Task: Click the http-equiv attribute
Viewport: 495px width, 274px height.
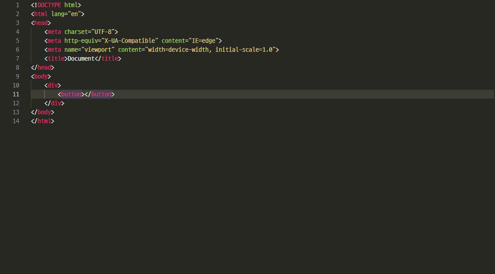Action: (x=81, y=41)
